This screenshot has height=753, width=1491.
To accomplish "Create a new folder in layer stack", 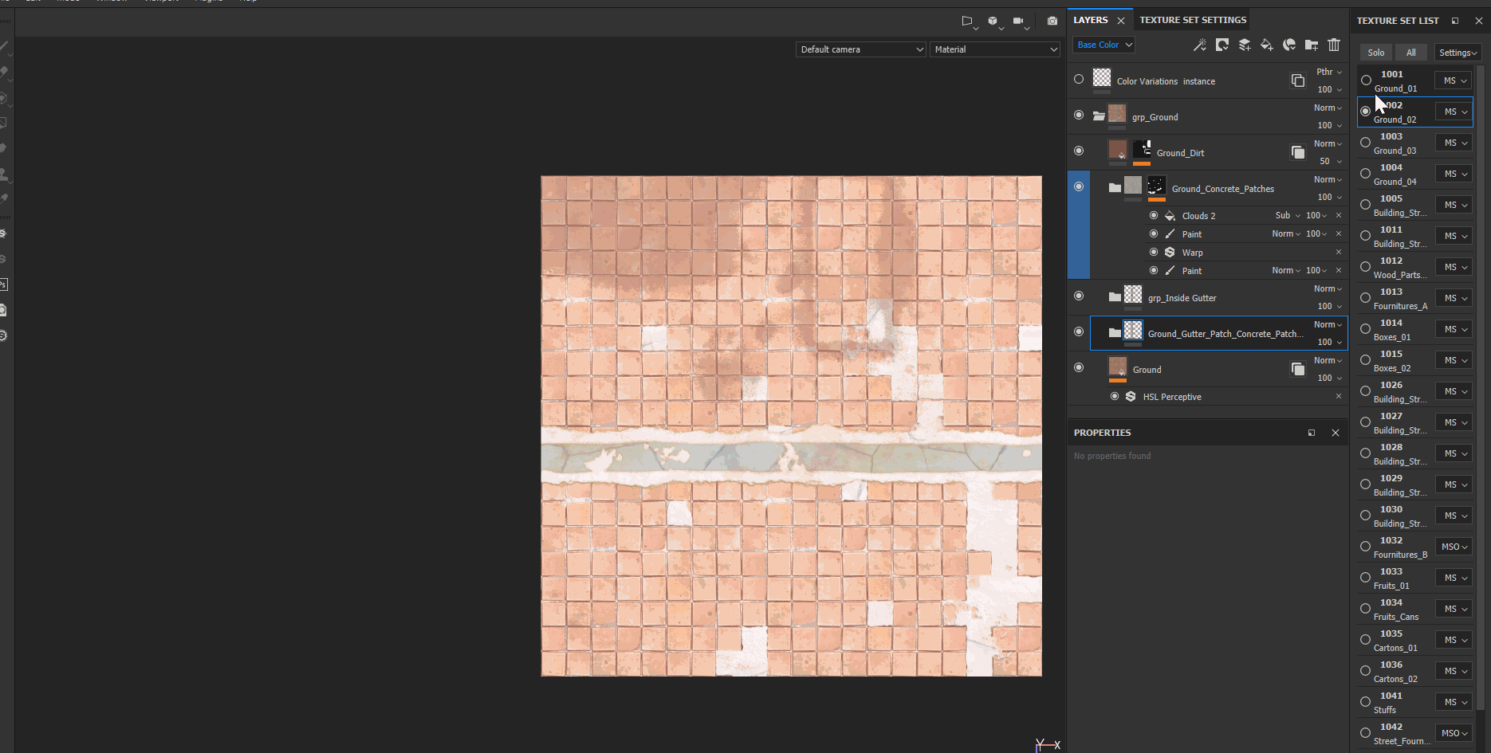I will tap(1312, 45).
